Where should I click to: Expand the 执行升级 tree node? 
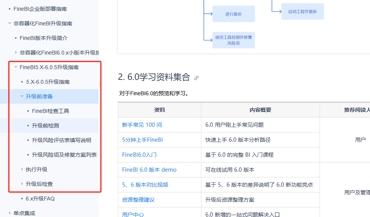tap(22, 169)
